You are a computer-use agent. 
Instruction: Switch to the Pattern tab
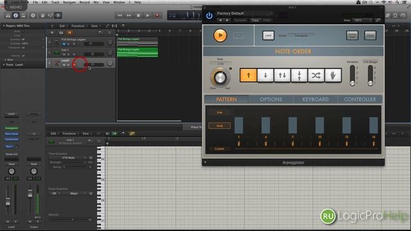coord(226,99)
